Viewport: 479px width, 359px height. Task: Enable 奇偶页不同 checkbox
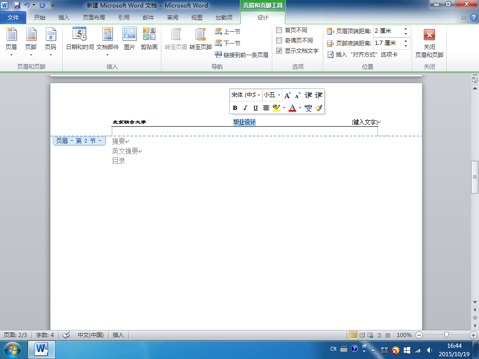point(279,40)
